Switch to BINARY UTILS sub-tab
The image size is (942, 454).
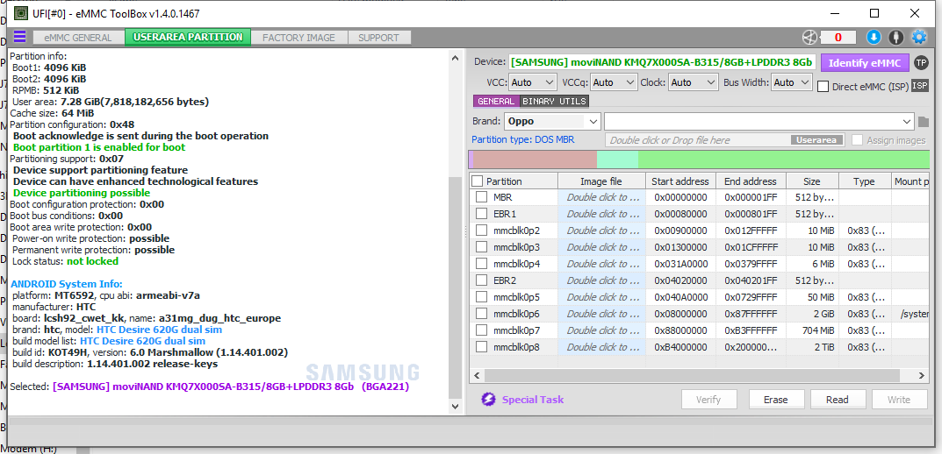coord(555,102)
